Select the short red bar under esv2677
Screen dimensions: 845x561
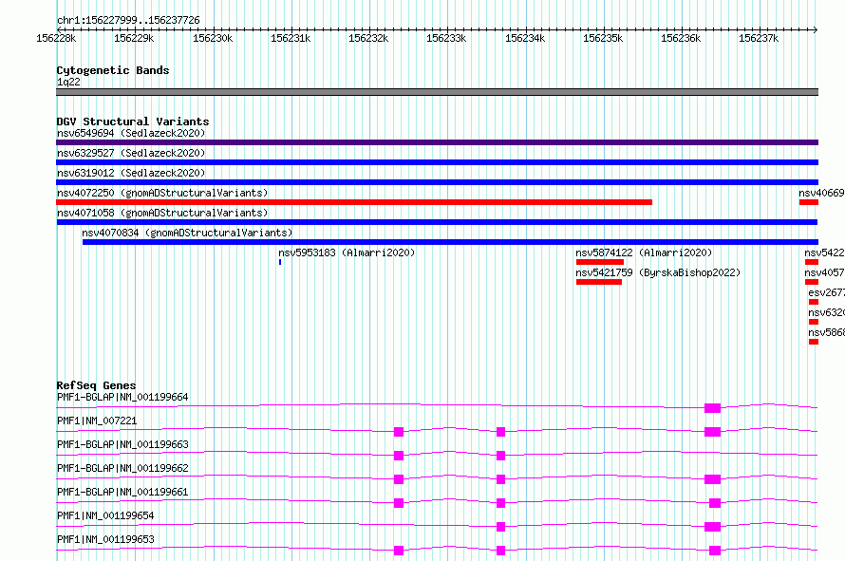(x=814, y=302)
